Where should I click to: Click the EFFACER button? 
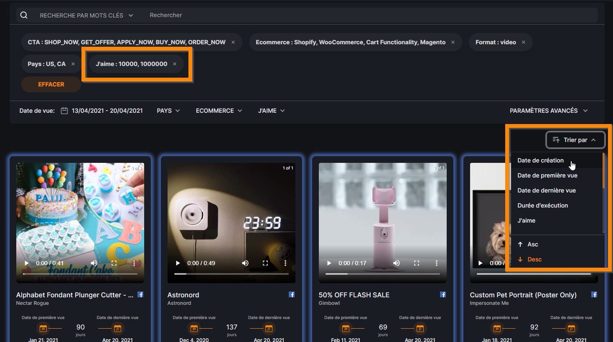pyautogui.click(x=51, y=84)
